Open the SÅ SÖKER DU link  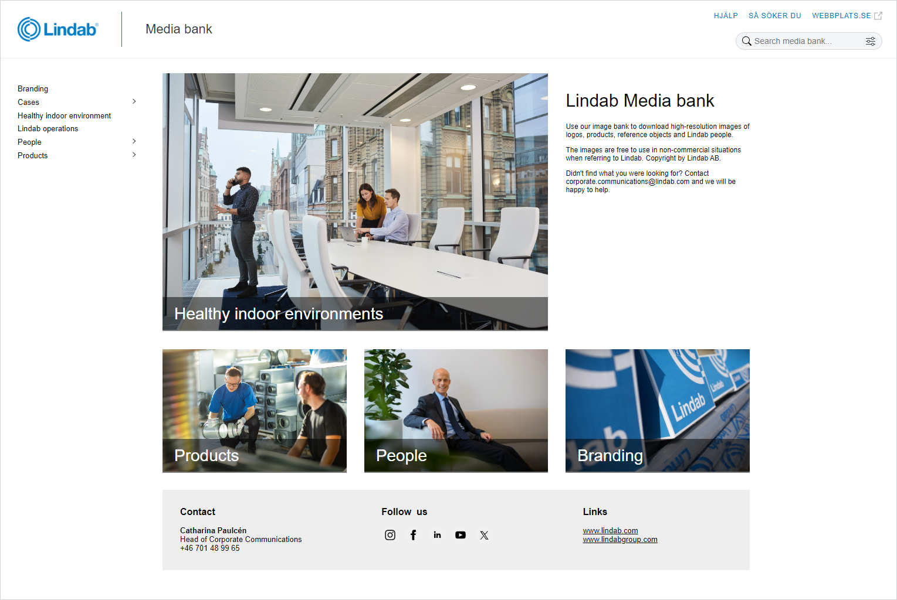coord(774,16)
